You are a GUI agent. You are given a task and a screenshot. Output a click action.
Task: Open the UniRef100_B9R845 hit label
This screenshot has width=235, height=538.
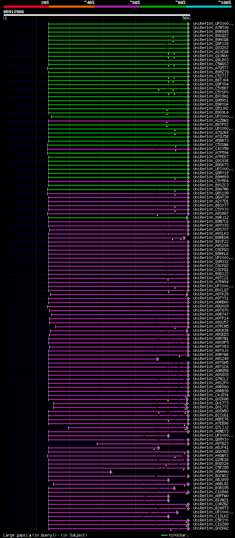(210, 32)
